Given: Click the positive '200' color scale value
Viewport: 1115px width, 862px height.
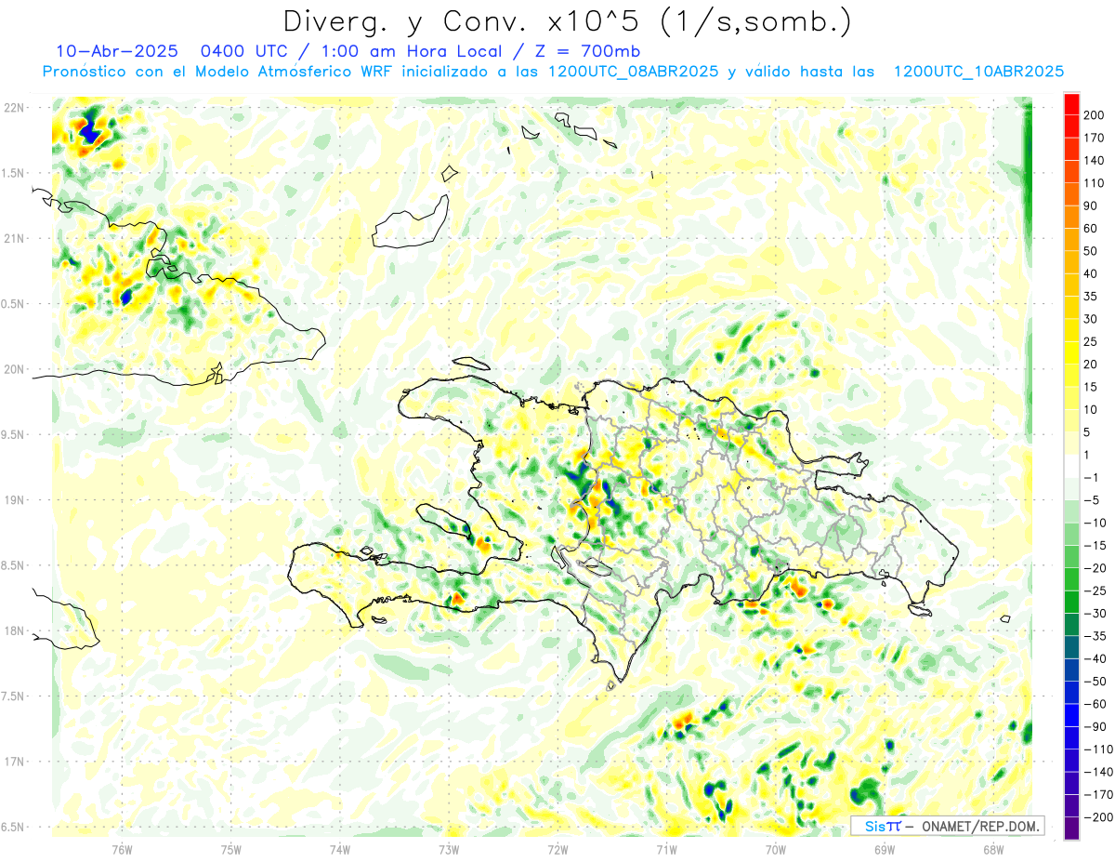Looking at the screenshot, I should tap(1095, 114).
